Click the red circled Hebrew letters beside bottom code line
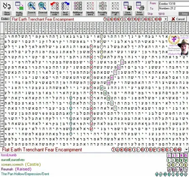Viewport: 189px width, 177px height. coord(146,149)
